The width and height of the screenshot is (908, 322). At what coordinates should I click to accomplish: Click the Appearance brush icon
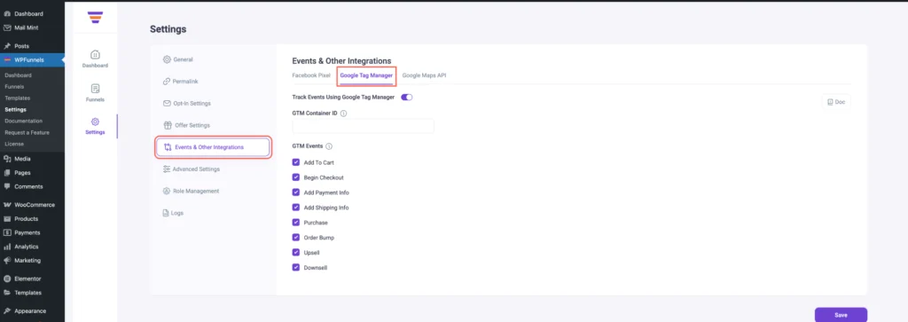pos(7,311)
